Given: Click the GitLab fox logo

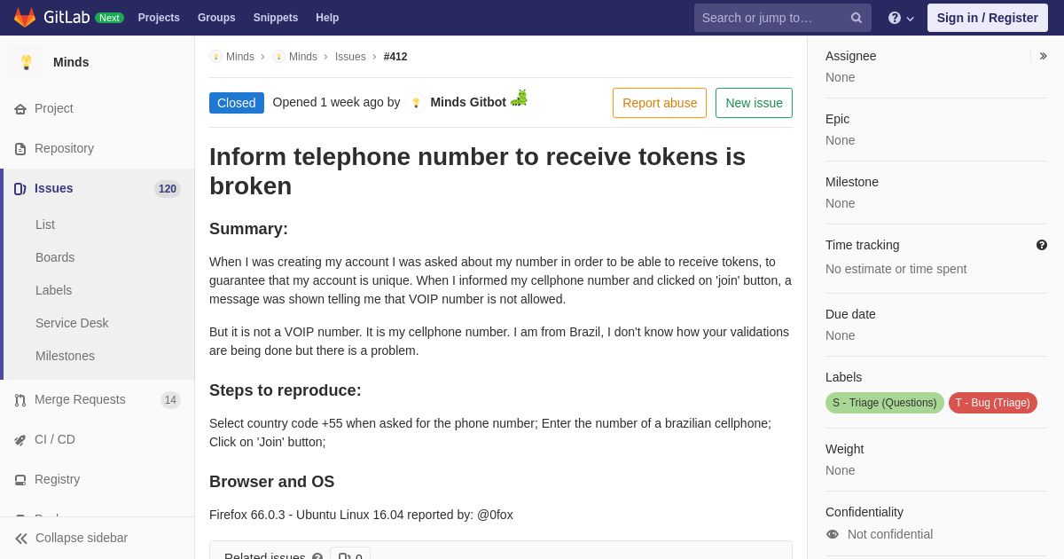Looking at the screenshot, I should pos(25,18).
